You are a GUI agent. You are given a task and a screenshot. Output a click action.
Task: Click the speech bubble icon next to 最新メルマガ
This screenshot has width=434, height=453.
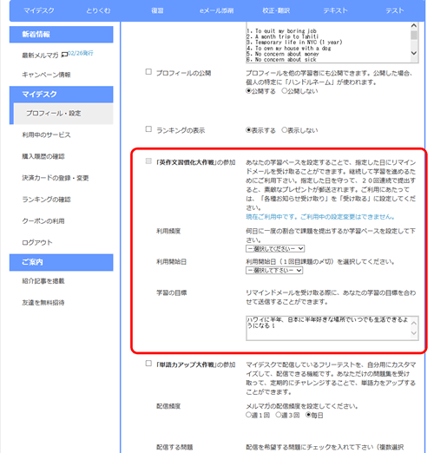click(64, 55)
